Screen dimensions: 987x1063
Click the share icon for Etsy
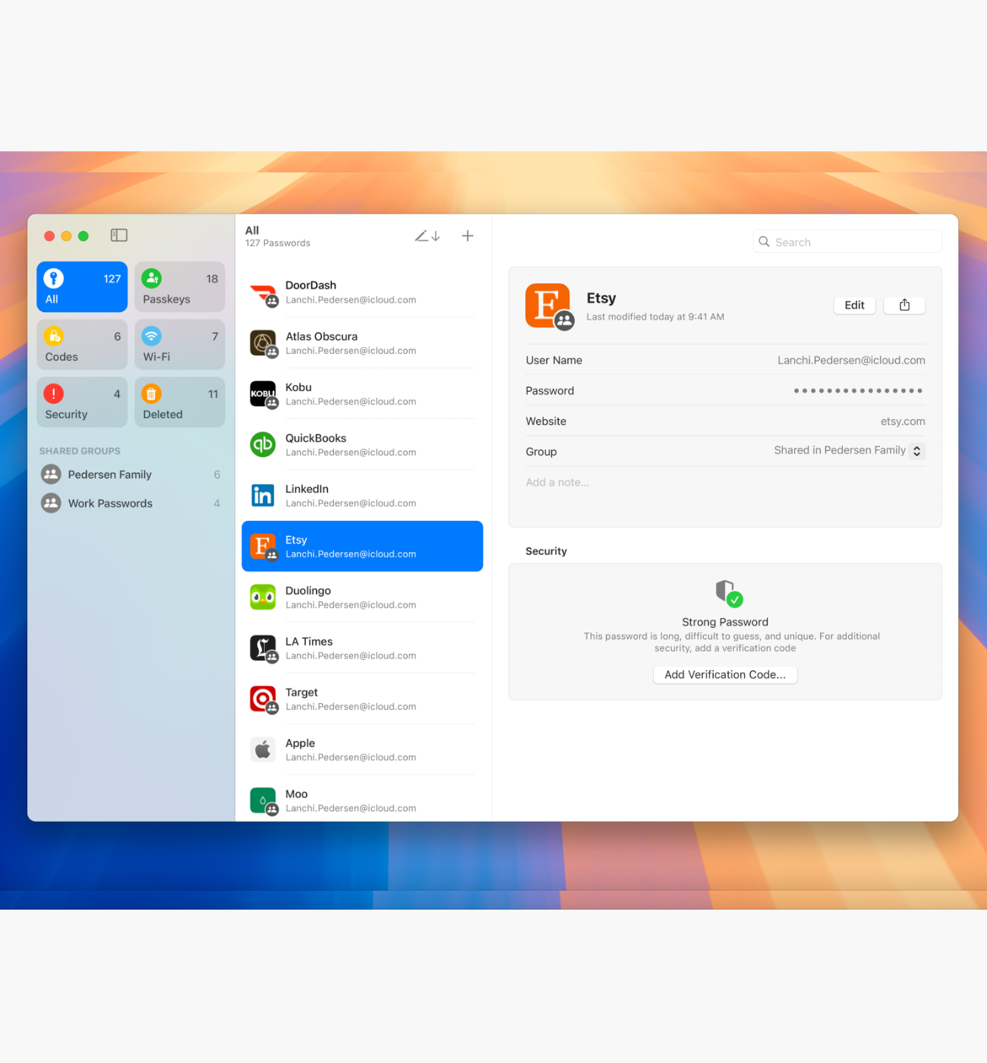(x=904, y=305)
